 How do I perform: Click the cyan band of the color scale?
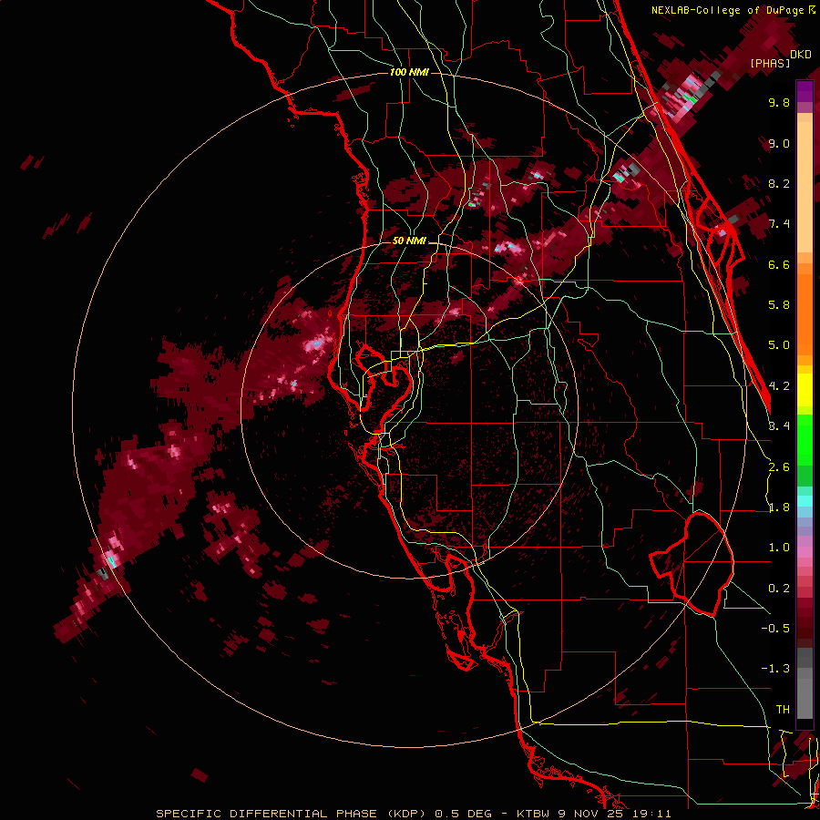point(805,501)
